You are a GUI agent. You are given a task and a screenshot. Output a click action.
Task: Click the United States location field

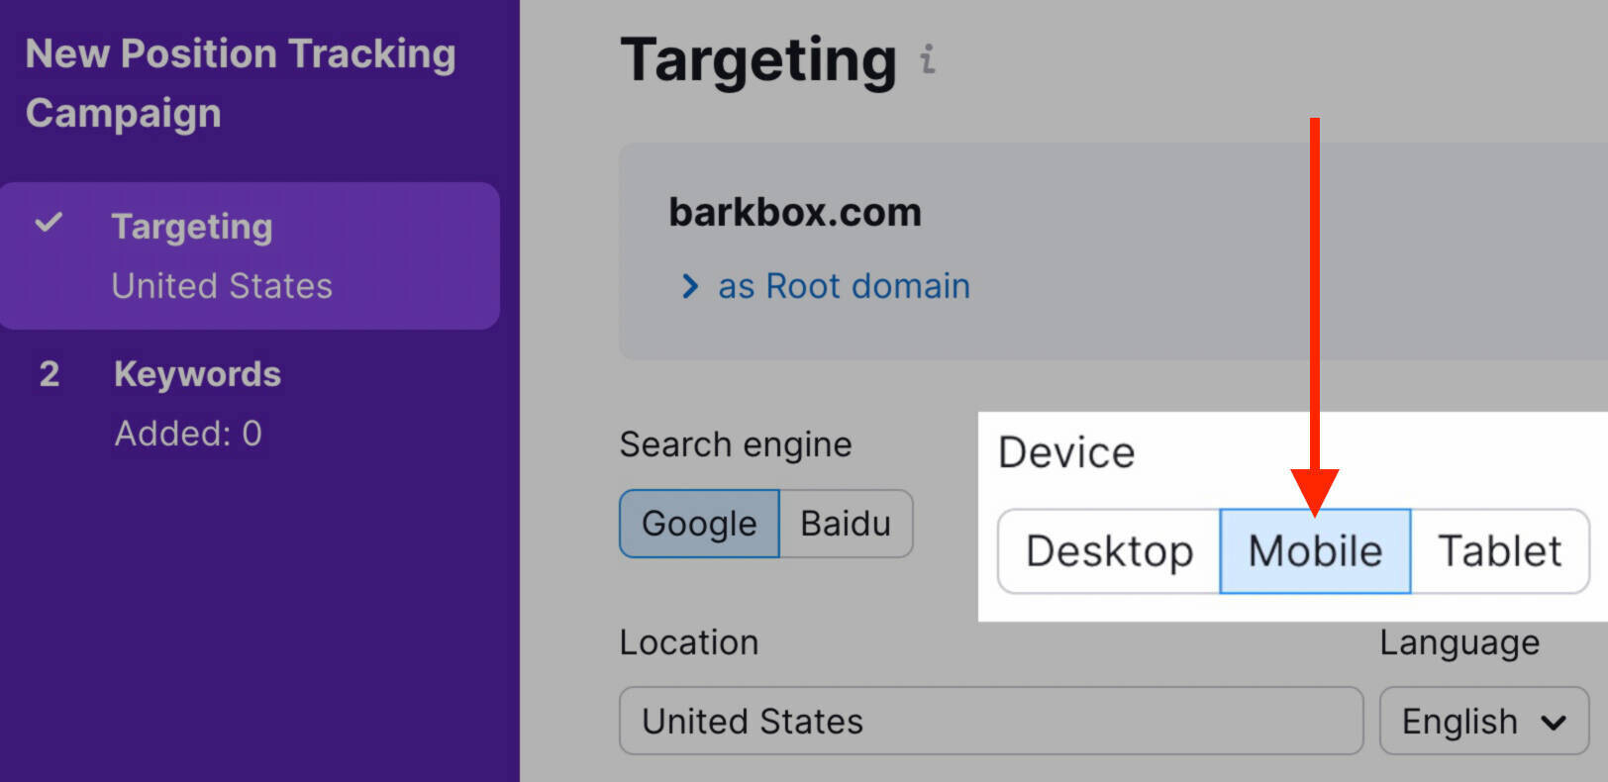pyautogui.click(x=991, y=721)
